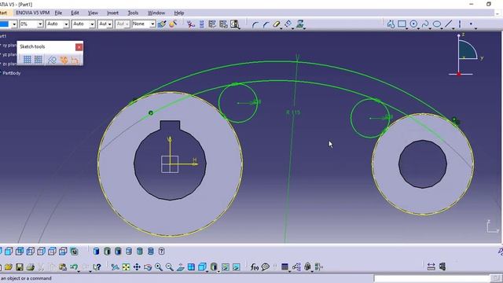Select the Rotate view tool
This screenshot has width=503, height=283.
pos(148,267)
